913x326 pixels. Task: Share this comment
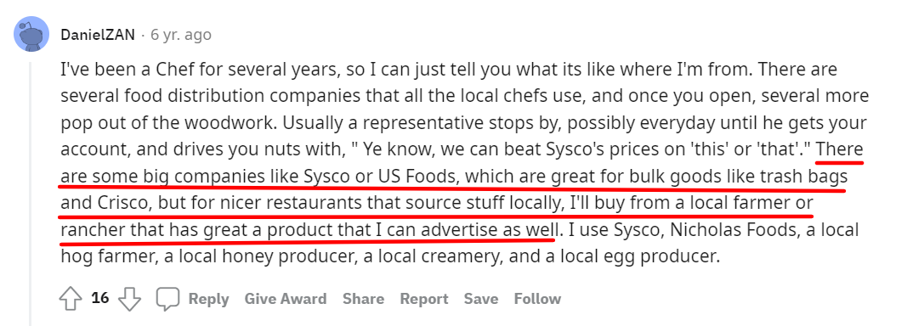[363, 300]
